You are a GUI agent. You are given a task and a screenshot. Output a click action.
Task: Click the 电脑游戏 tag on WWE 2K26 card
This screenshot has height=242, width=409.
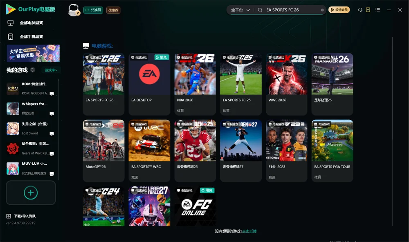(276, 57)
